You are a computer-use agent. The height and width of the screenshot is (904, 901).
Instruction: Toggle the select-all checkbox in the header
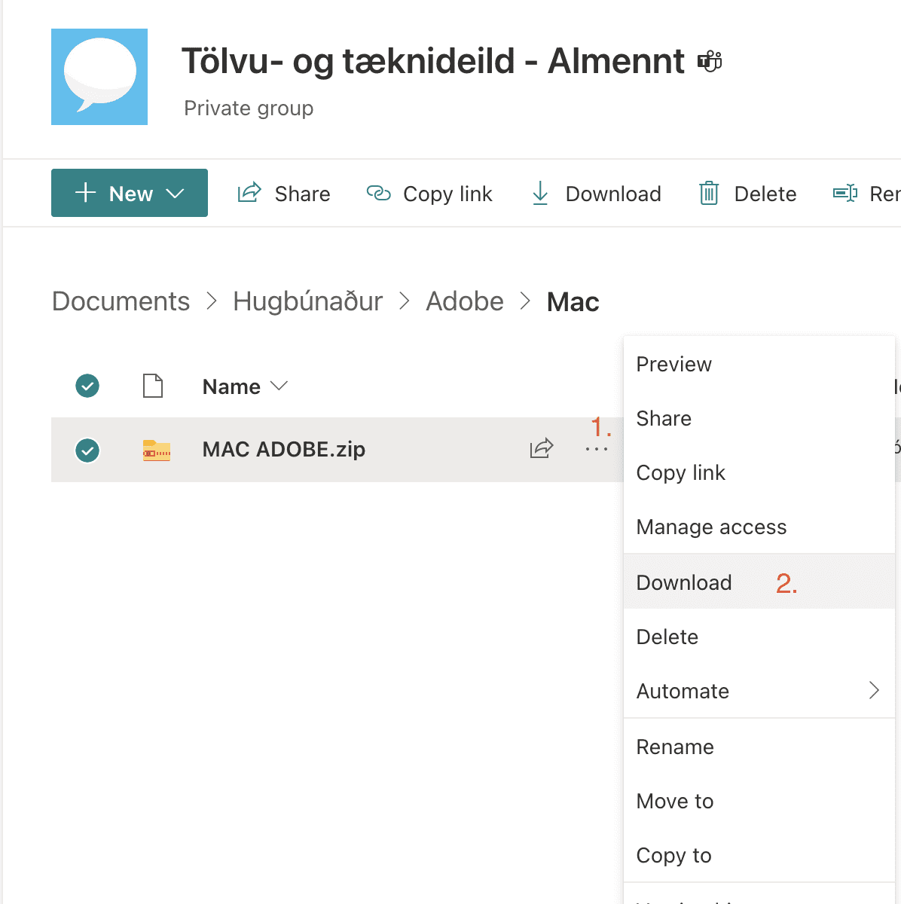pyautogui.click(x=87, y=386)
